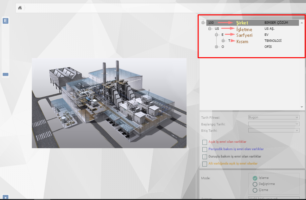Image resolution: width=306 pixels, height=200 pixels.
Task: Expand the O (OFİS) tree node
Action: coord(216,47)
